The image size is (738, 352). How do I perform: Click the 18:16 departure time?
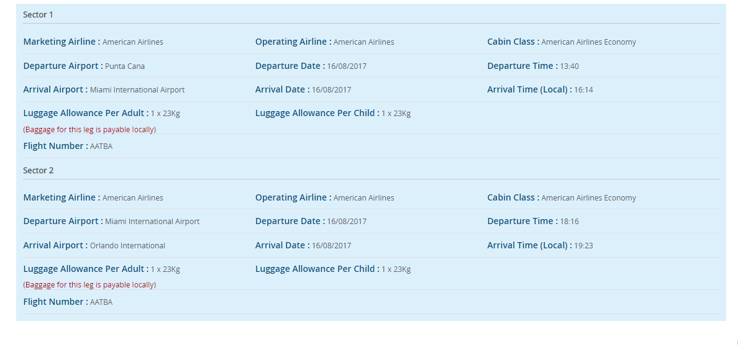(569, 222)
